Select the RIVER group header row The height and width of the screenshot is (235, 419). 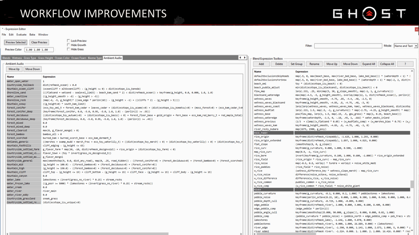[332, 190]
